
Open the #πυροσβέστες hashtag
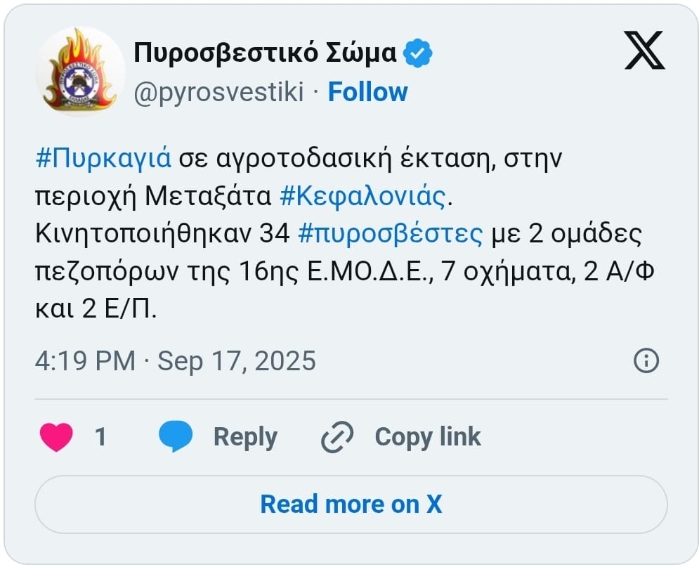pyautogui.click(x=390, y=234)
